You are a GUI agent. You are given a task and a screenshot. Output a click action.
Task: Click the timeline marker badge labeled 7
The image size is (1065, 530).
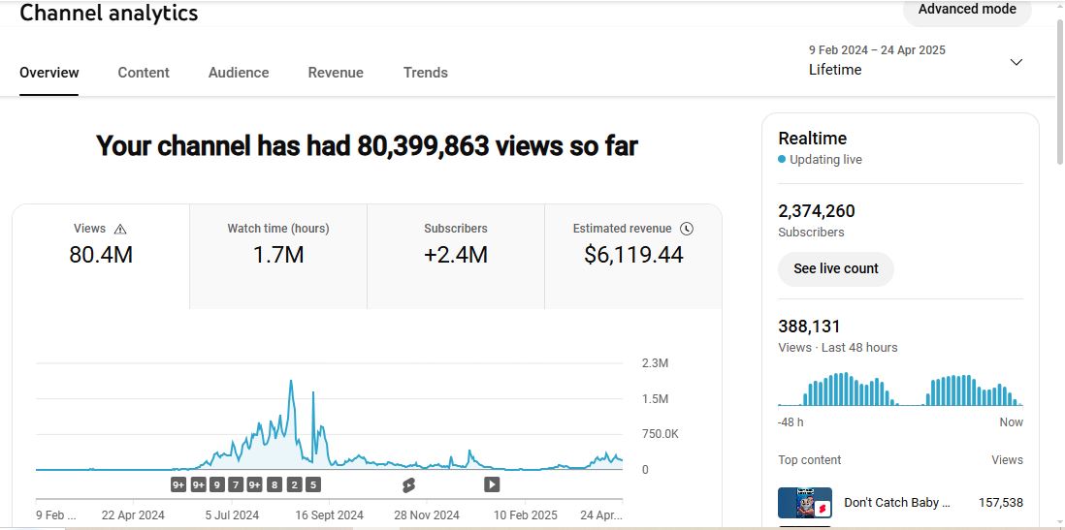point(236,484)
